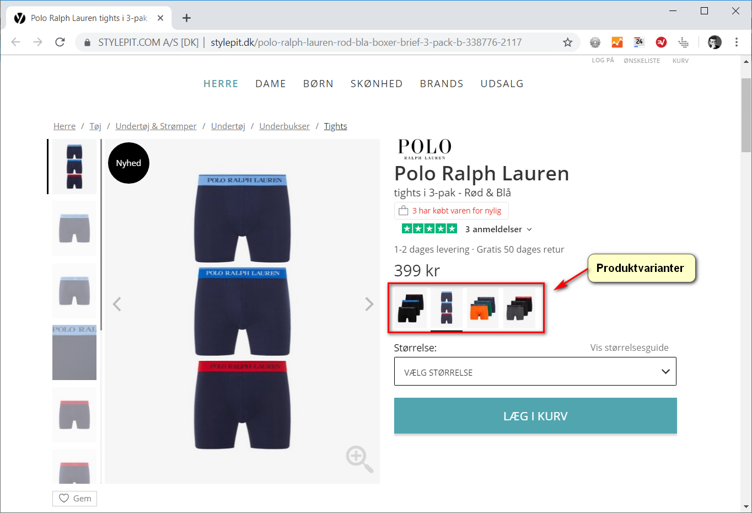The height and width of the screenshot is (513, 752).
Task: Click the magnifier zoom icon on product image
Action: coord(359,459)
